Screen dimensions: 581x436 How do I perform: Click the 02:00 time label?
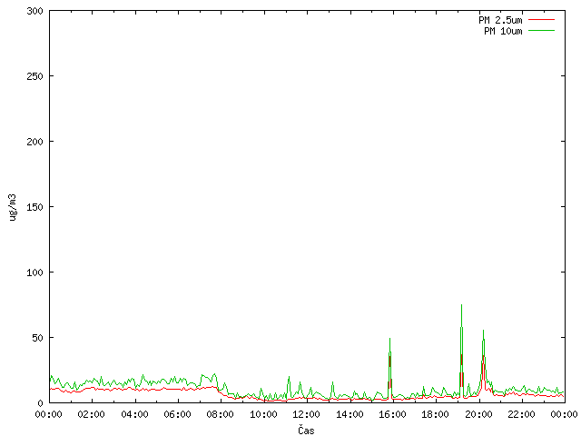(91, 414)
